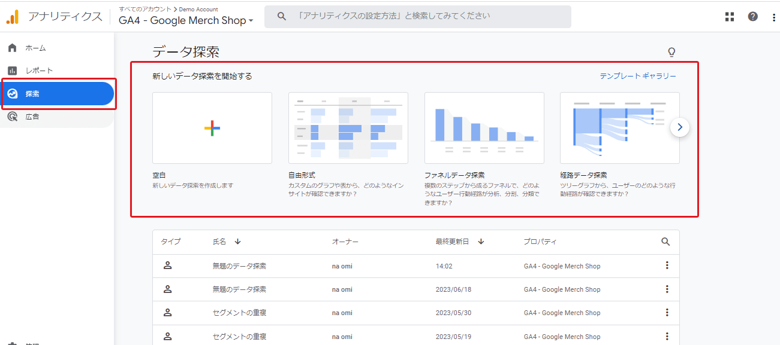Open the 経路データ探索 template thumbnail
780x345 pixels.
pos(620,128)
